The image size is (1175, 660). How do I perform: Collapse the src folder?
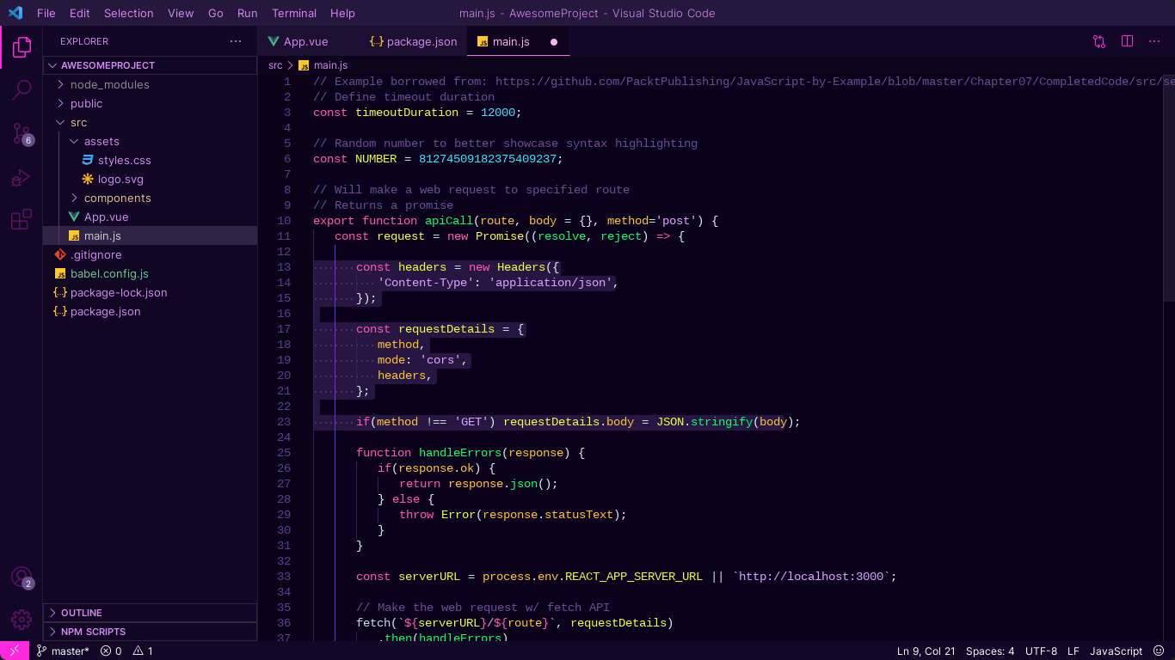150,122
